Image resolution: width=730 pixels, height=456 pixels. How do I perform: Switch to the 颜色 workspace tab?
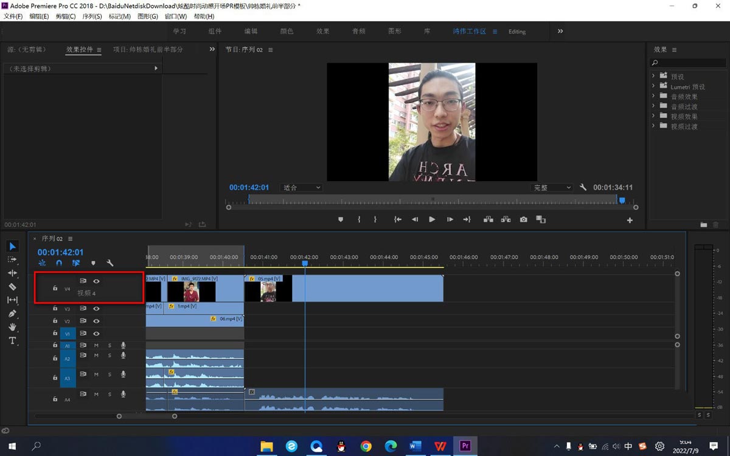(x=287, y=32)
